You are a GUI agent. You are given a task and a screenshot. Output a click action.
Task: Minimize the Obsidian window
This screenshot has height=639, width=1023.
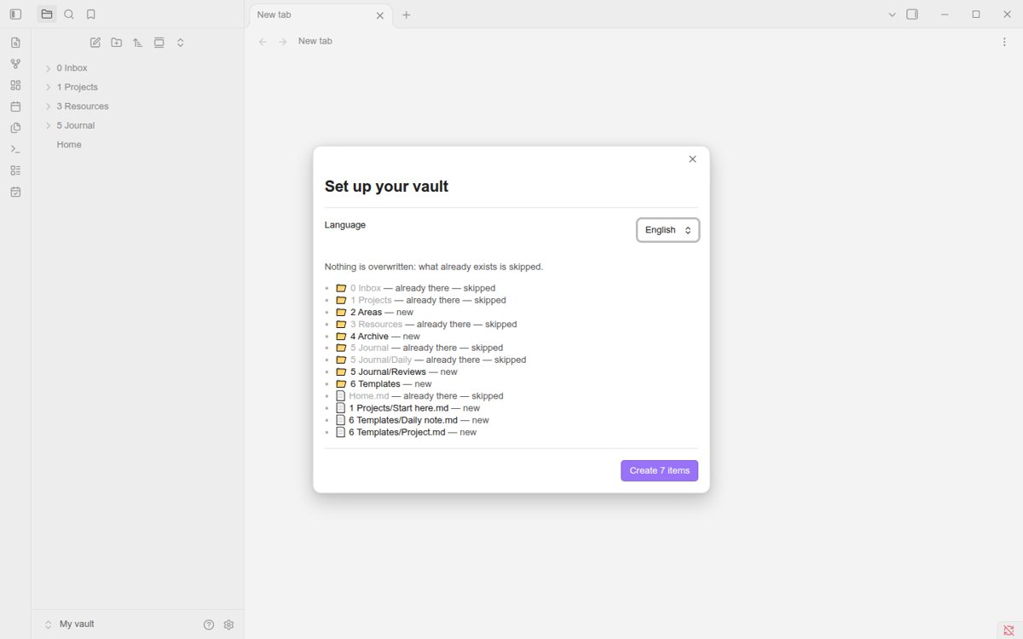click(945, 14)
